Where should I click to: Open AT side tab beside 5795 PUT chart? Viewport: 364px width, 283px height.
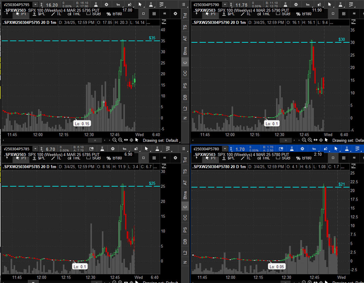point(185,39)
